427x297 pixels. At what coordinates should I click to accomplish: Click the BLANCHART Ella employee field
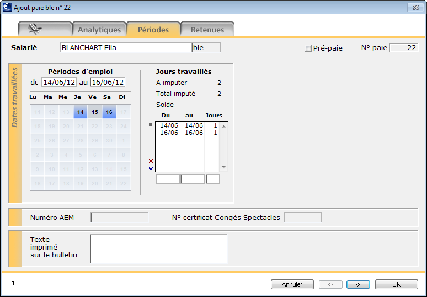[126, 47]
